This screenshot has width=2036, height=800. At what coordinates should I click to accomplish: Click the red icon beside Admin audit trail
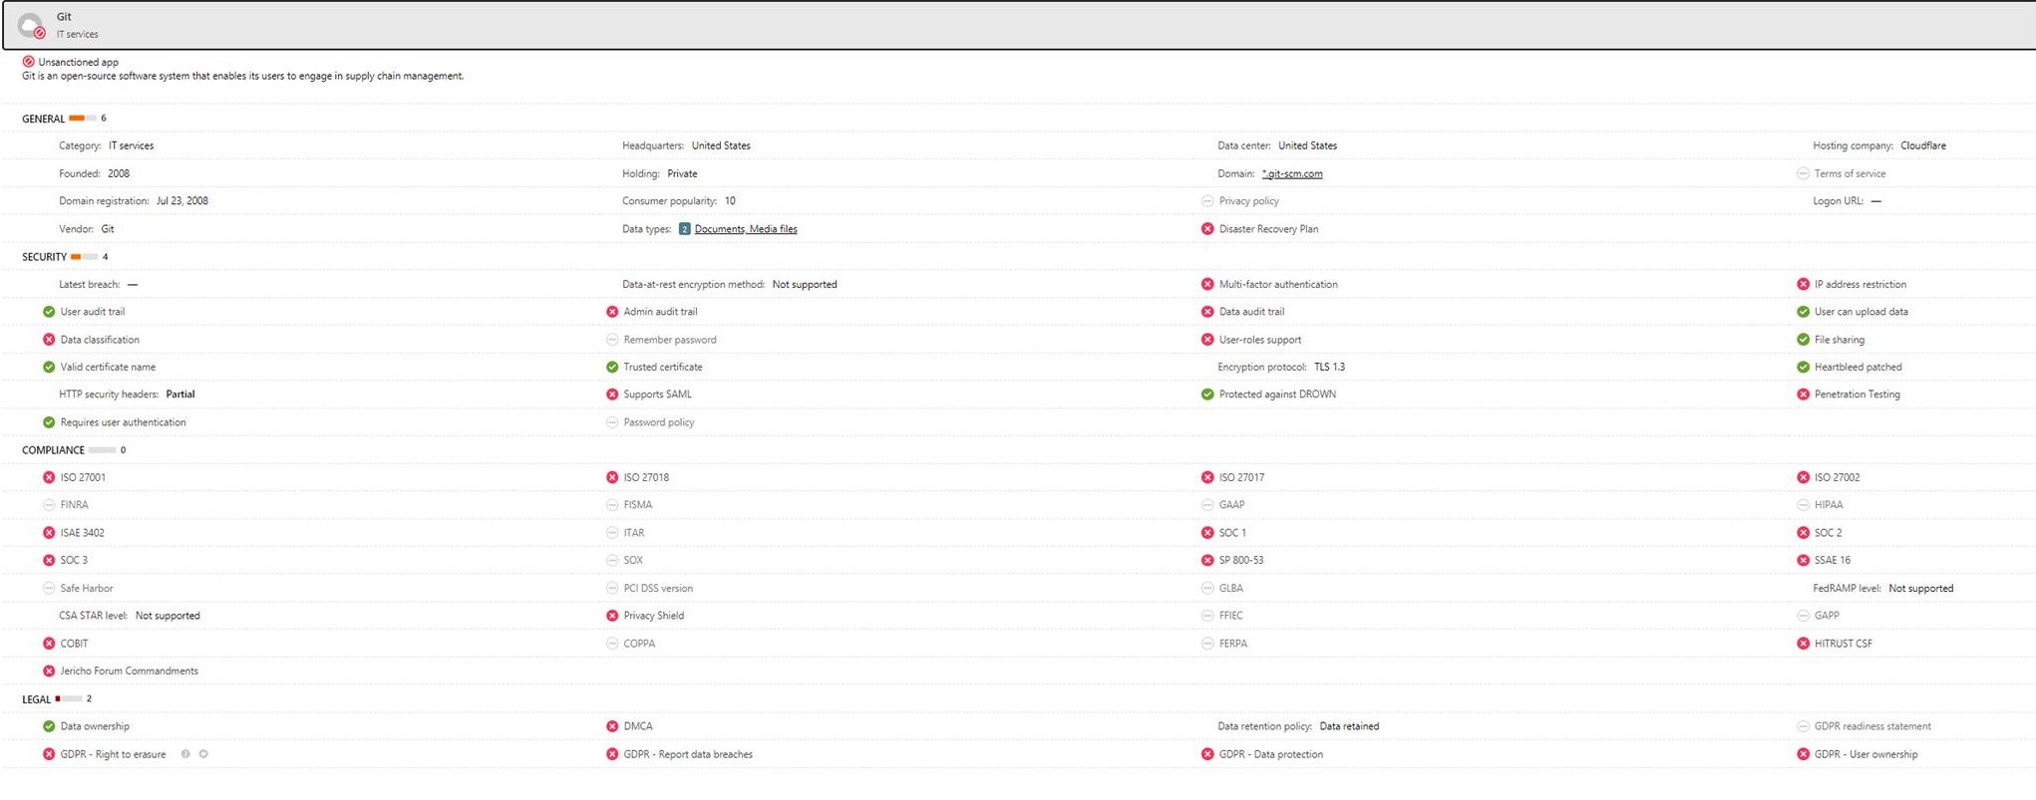(x=612, y=312)
